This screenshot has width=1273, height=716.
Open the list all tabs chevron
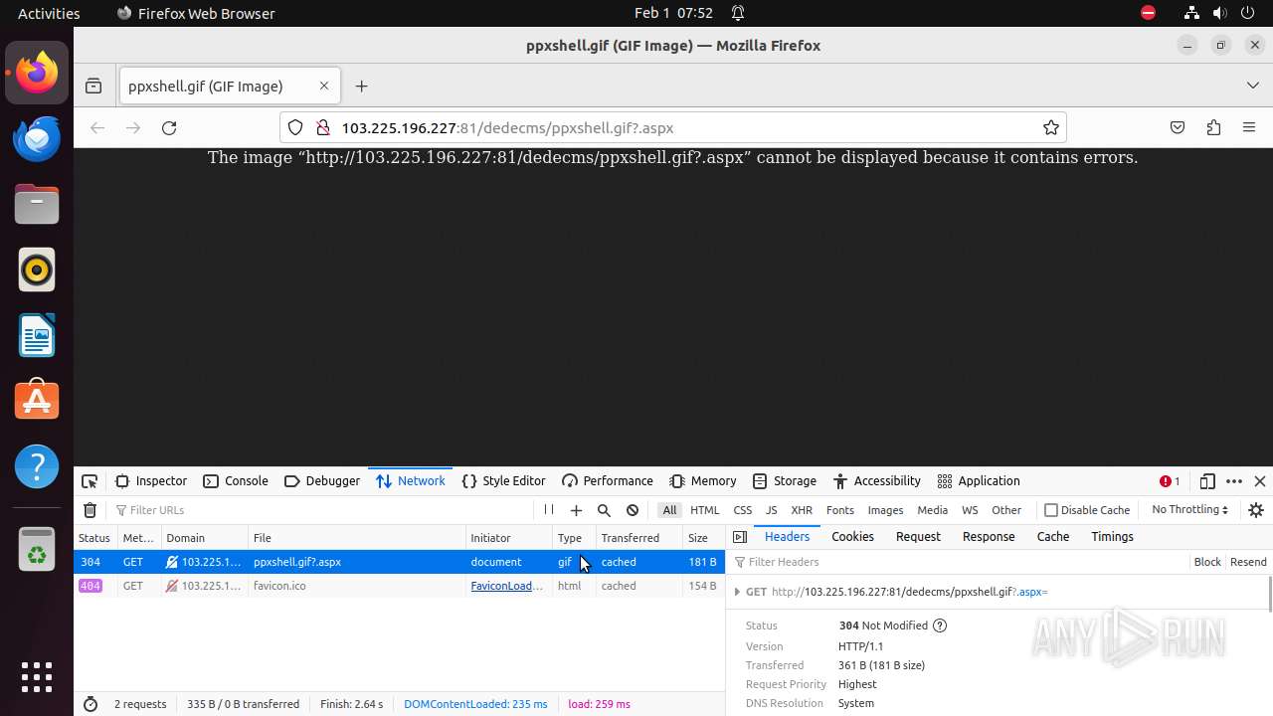coord(1252,87)
